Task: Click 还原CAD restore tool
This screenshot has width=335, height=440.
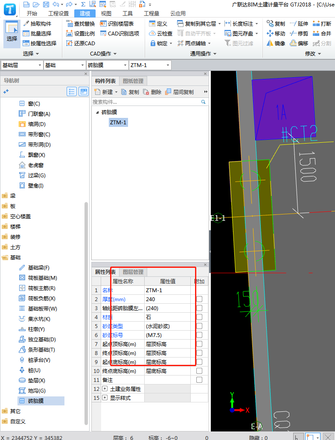Action: point(81,43)
